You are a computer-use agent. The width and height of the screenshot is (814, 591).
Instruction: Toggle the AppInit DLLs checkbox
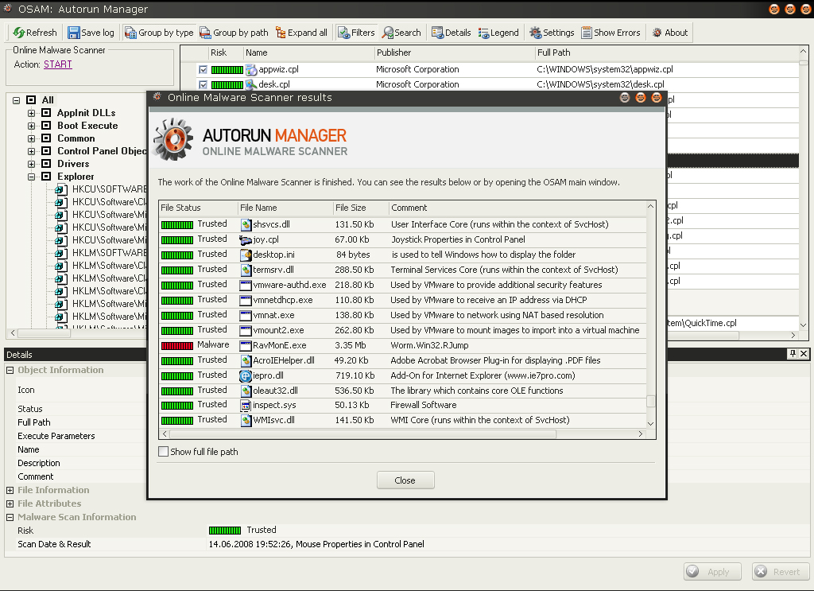point(46,113)
